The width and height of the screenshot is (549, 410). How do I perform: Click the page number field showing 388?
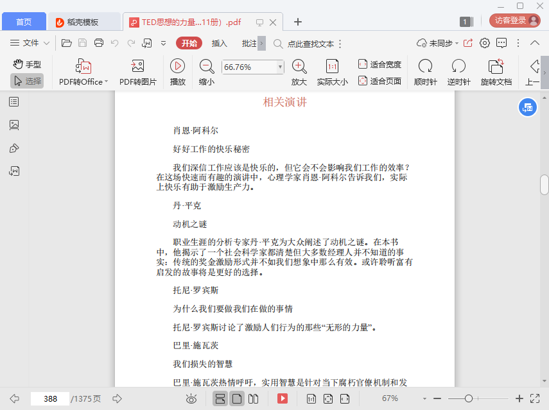(x=50, y=398)
